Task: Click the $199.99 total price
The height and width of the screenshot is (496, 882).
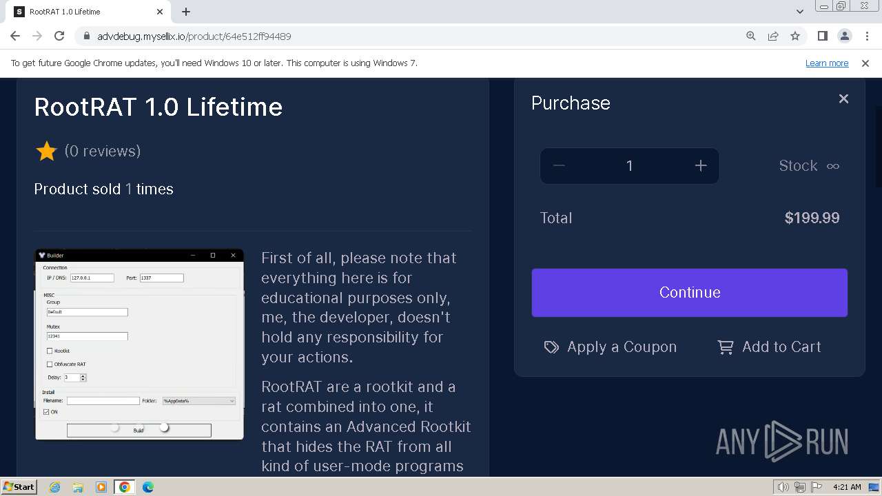Action: coord(812,218)
